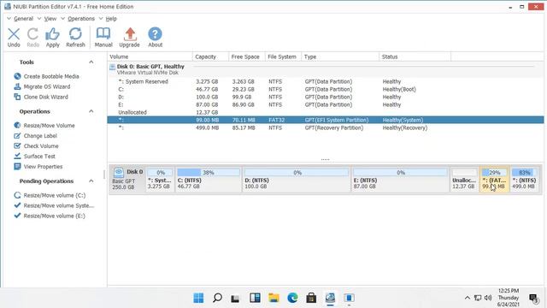Apply pending operations with thumbs-up icon

click(52, 38)
